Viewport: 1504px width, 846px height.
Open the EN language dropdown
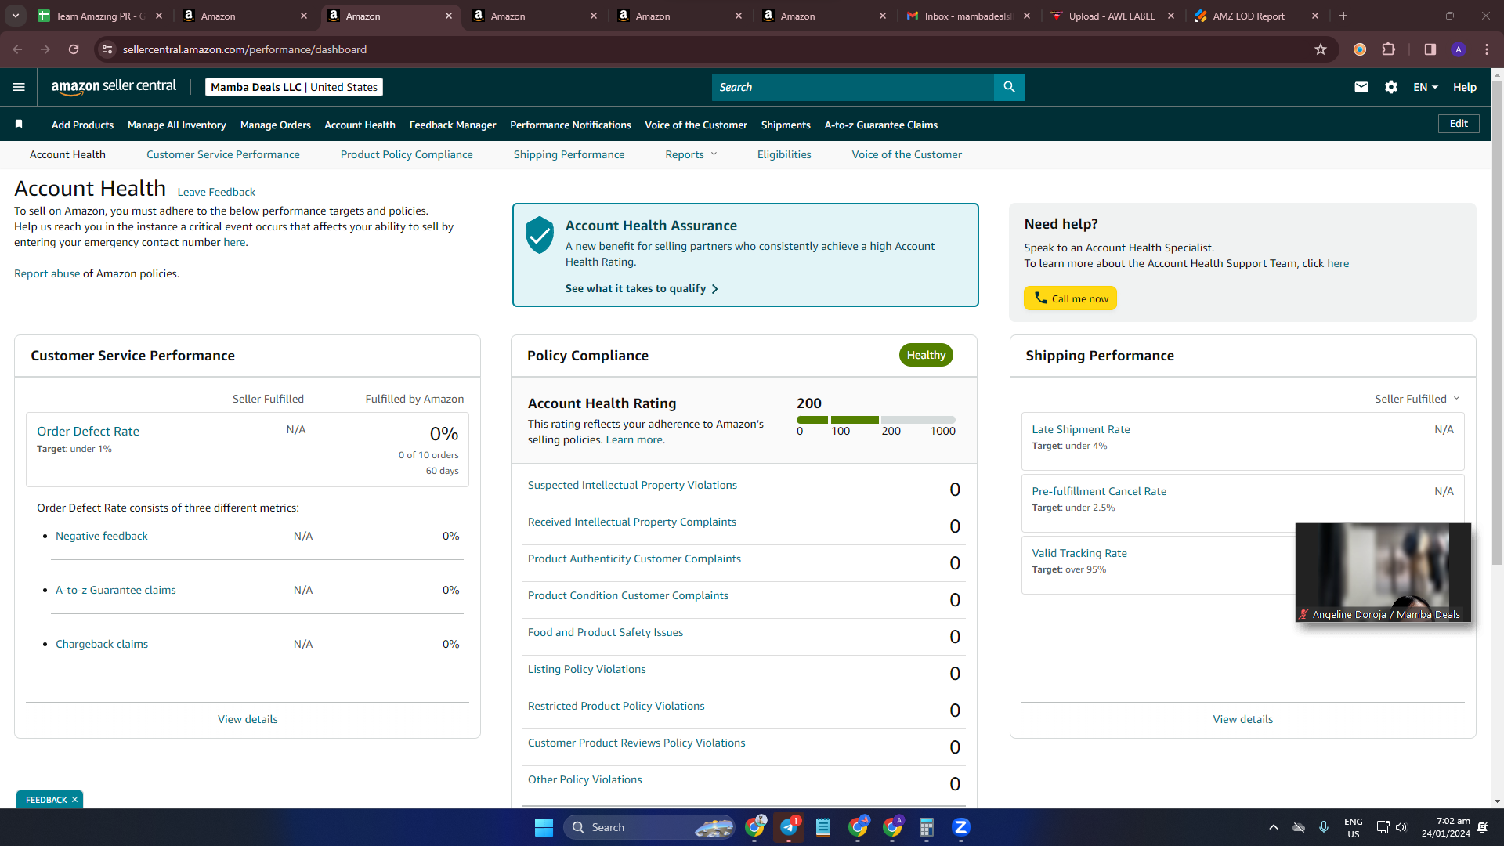[x=1426, y=87]
